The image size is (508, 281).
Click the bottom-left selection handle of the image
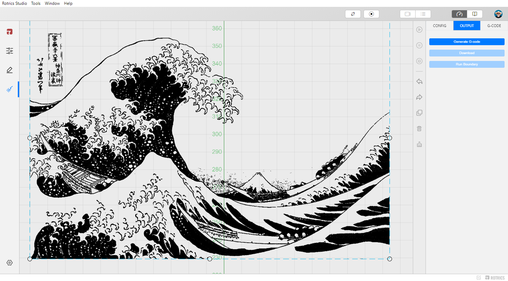(x=30, y=259)
